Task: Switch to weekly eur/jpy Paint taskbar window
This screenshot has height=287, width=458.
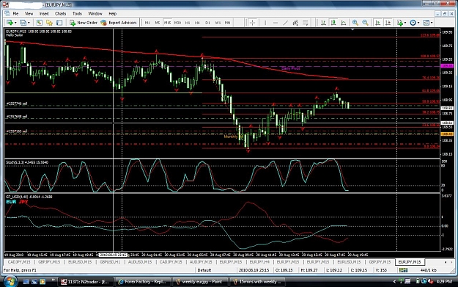Action: [x=199, y=282]
